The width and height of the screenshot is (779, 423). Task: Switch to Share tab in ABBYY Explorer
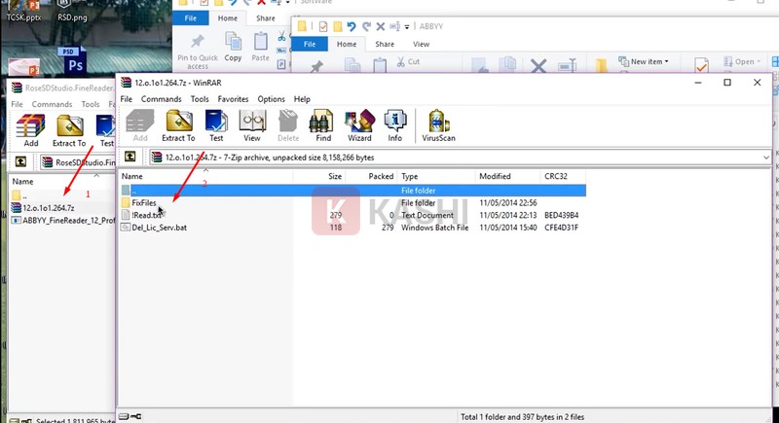(x=385, y=44)
